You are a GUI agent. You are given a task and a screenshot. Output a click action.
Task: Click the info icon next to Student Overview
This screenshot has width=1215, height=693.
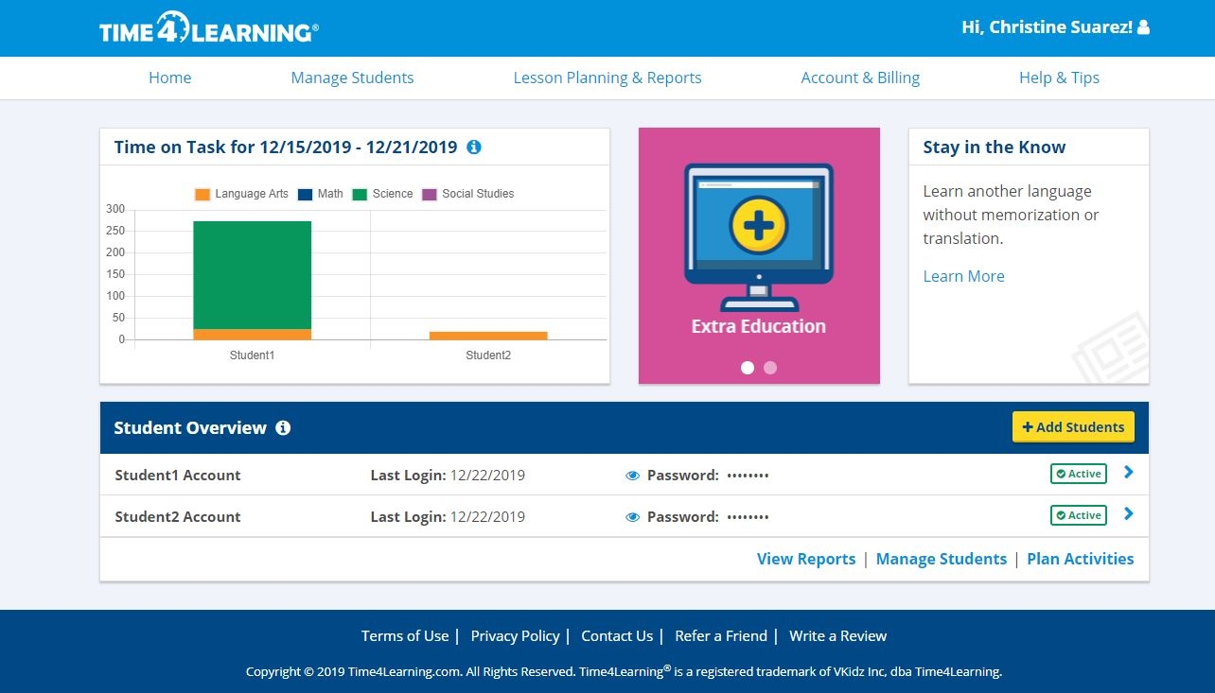(x=283, y=428)
